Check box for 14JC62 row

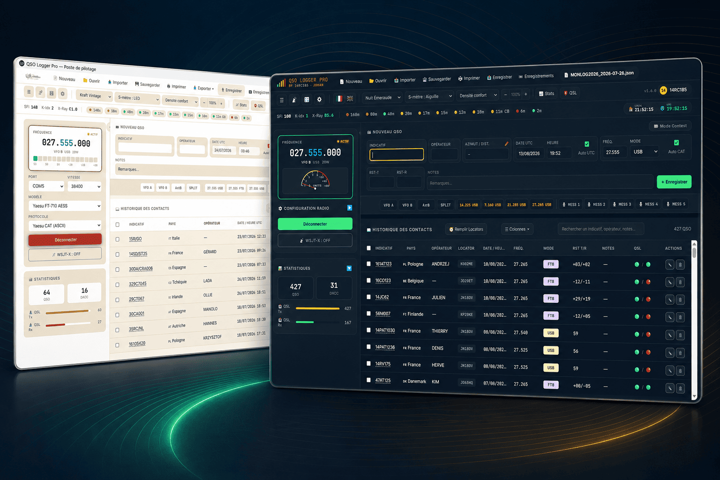(369, 297)
